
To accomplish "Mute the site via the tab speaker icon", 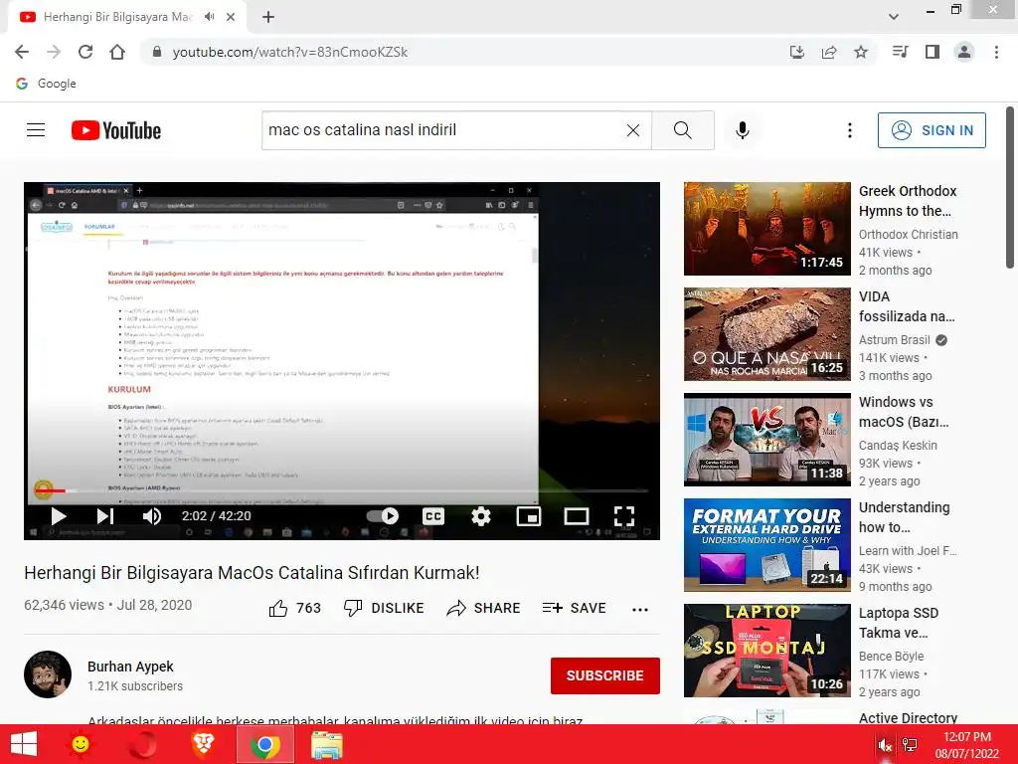I will coord(209,17).
